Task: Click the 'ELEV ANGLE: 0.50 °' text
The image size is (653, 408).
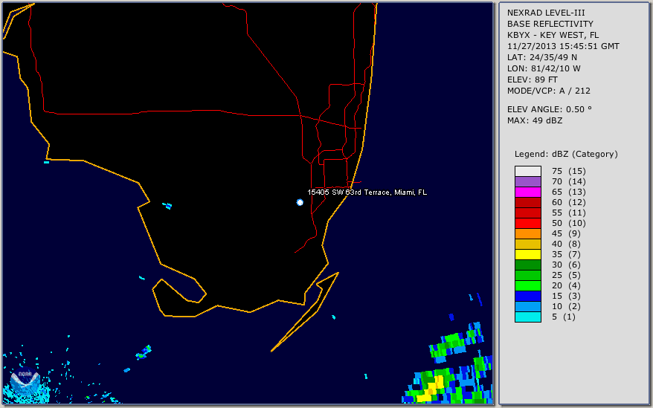Action: pyautogui.click(x=550, y=109)
